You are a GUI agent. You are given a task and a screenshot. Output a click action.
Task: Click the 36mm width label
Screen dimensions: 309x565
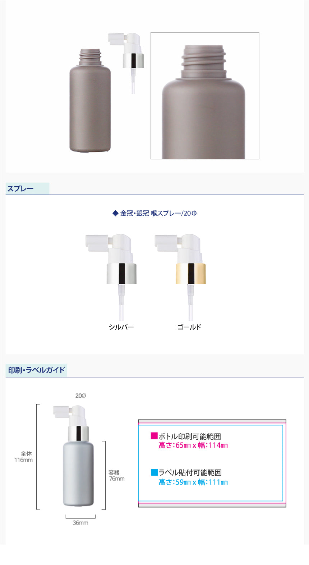[80, 523]
